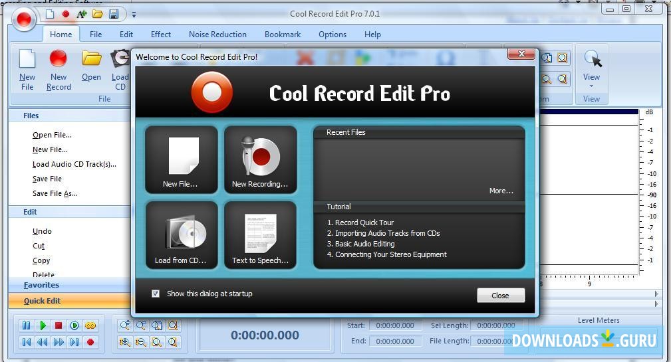Click the End time field
Screen dimensions: 671x362
click(x=395, y=341)
